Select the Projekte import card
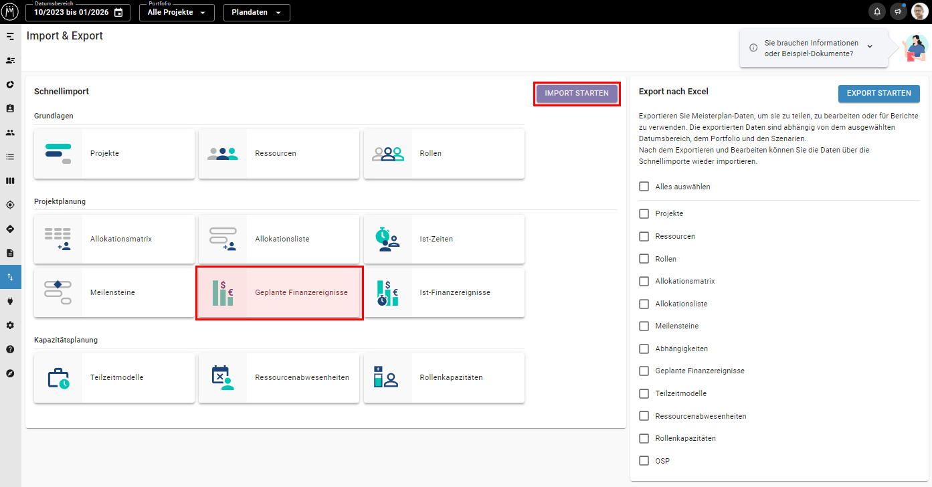Image resolution: width=932 pixels, height=487 pixels. [x=114, y=153]
